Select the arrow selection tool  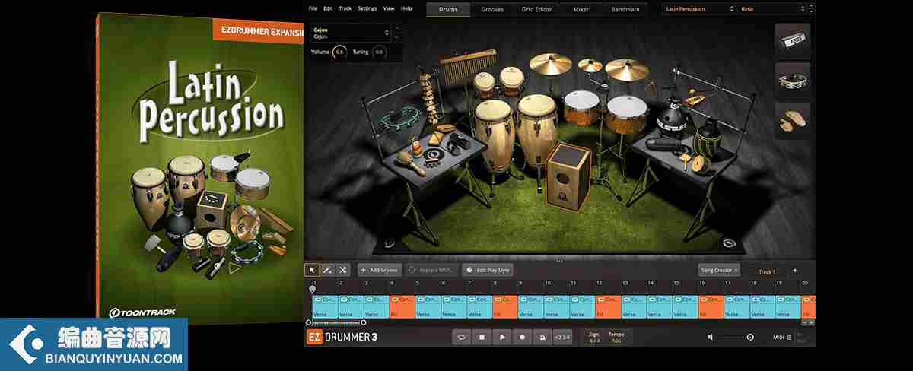coord(312,270)
